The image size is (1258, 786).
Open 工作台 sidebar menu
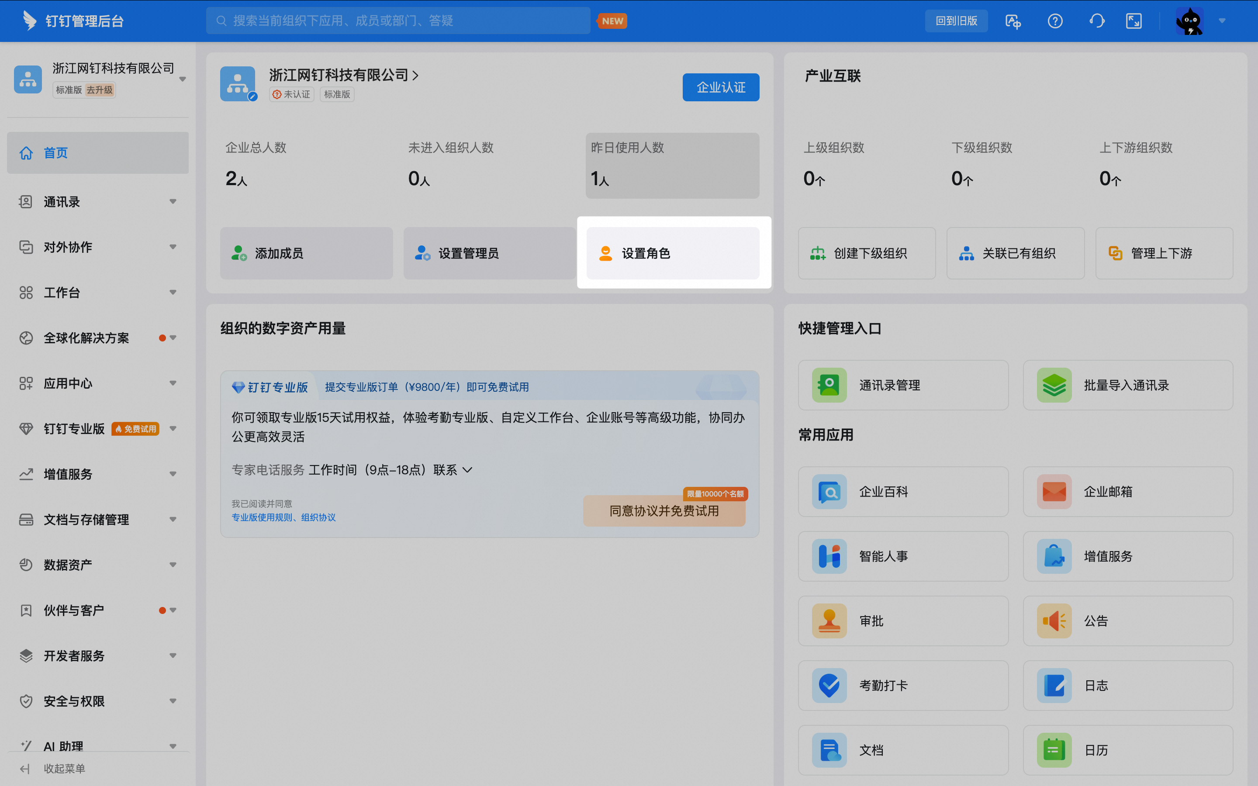(98, 293)
